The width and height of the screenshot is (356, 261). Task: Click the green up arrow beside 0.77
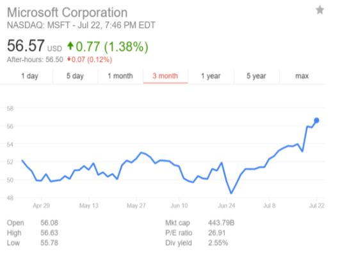[70, 46]
